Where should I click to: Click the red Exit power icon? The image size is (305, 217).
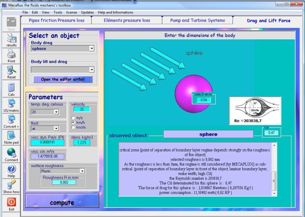12,202
